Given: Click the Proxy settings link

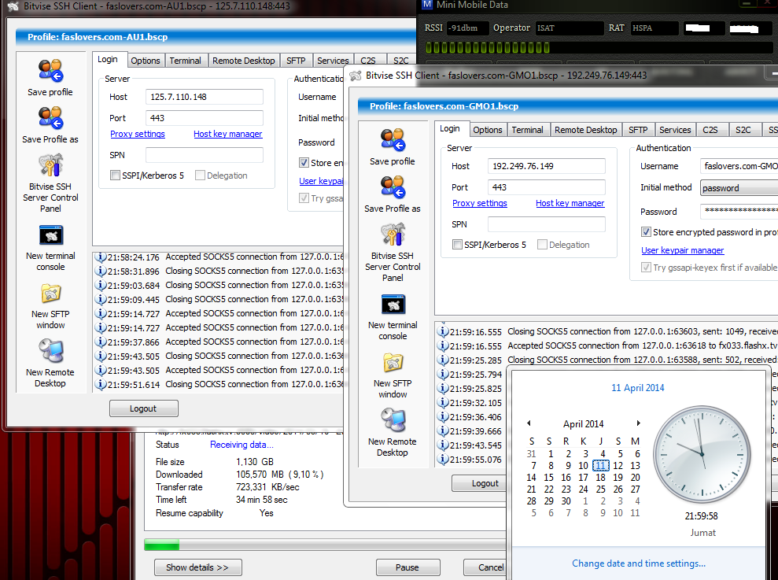Looking at the screenshot, I should [479, 203].
